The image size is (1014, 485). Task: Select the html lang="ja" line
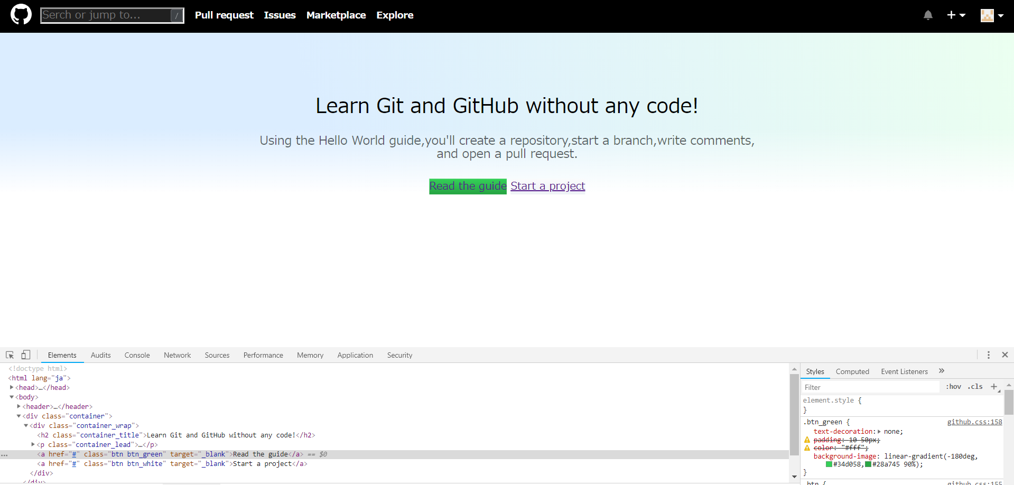(39, 378)
